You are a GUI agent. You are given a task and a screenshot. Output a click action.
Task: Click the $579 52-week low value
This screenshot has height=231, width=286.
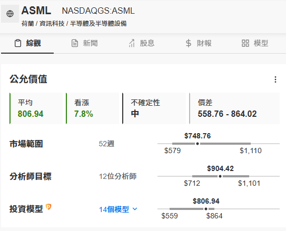pyautogui.click(x=172, y=150)
